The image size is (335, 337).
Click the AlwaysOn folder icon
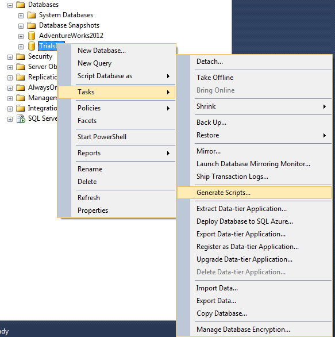(x=21, y=87)
